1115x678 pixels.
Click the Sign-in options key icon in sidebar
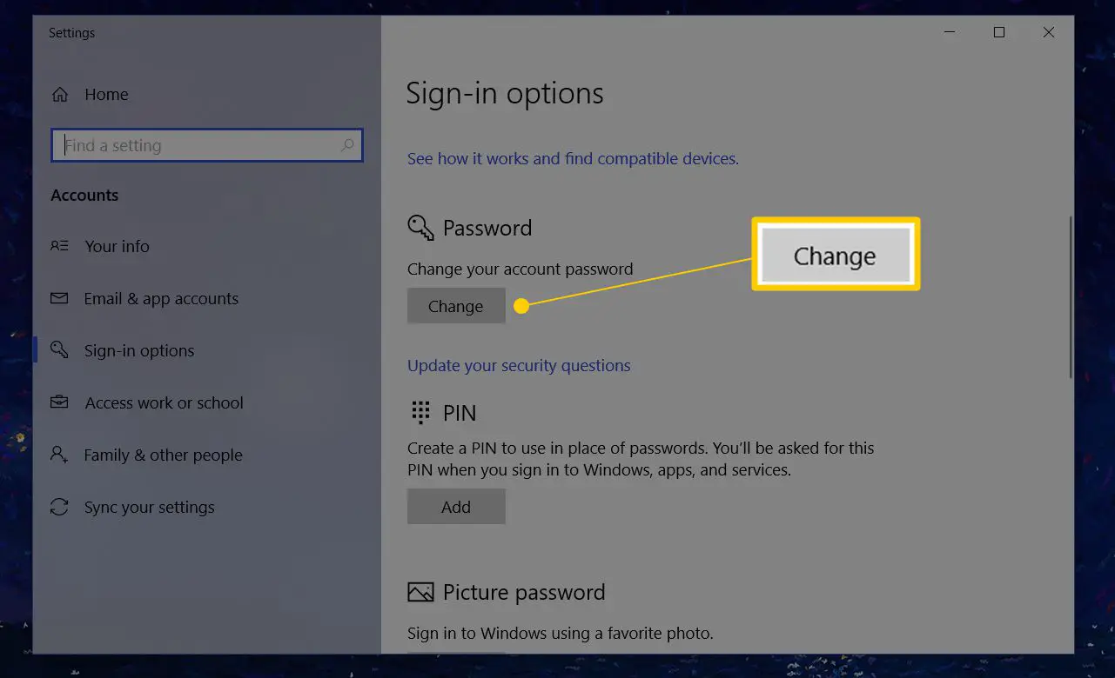click(59, 350)
